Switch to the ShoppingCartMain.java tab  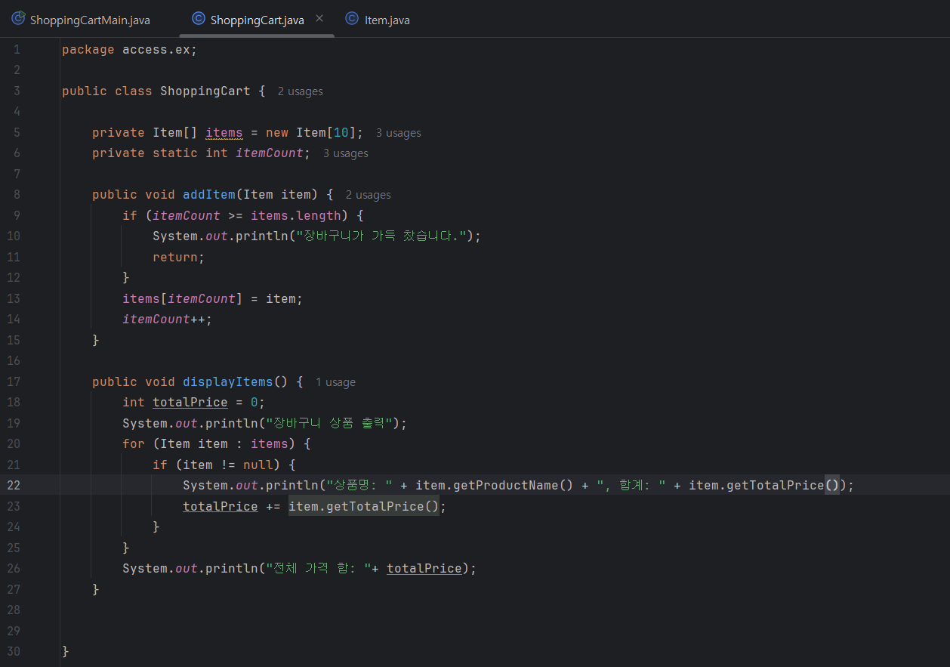coord(81,20)
